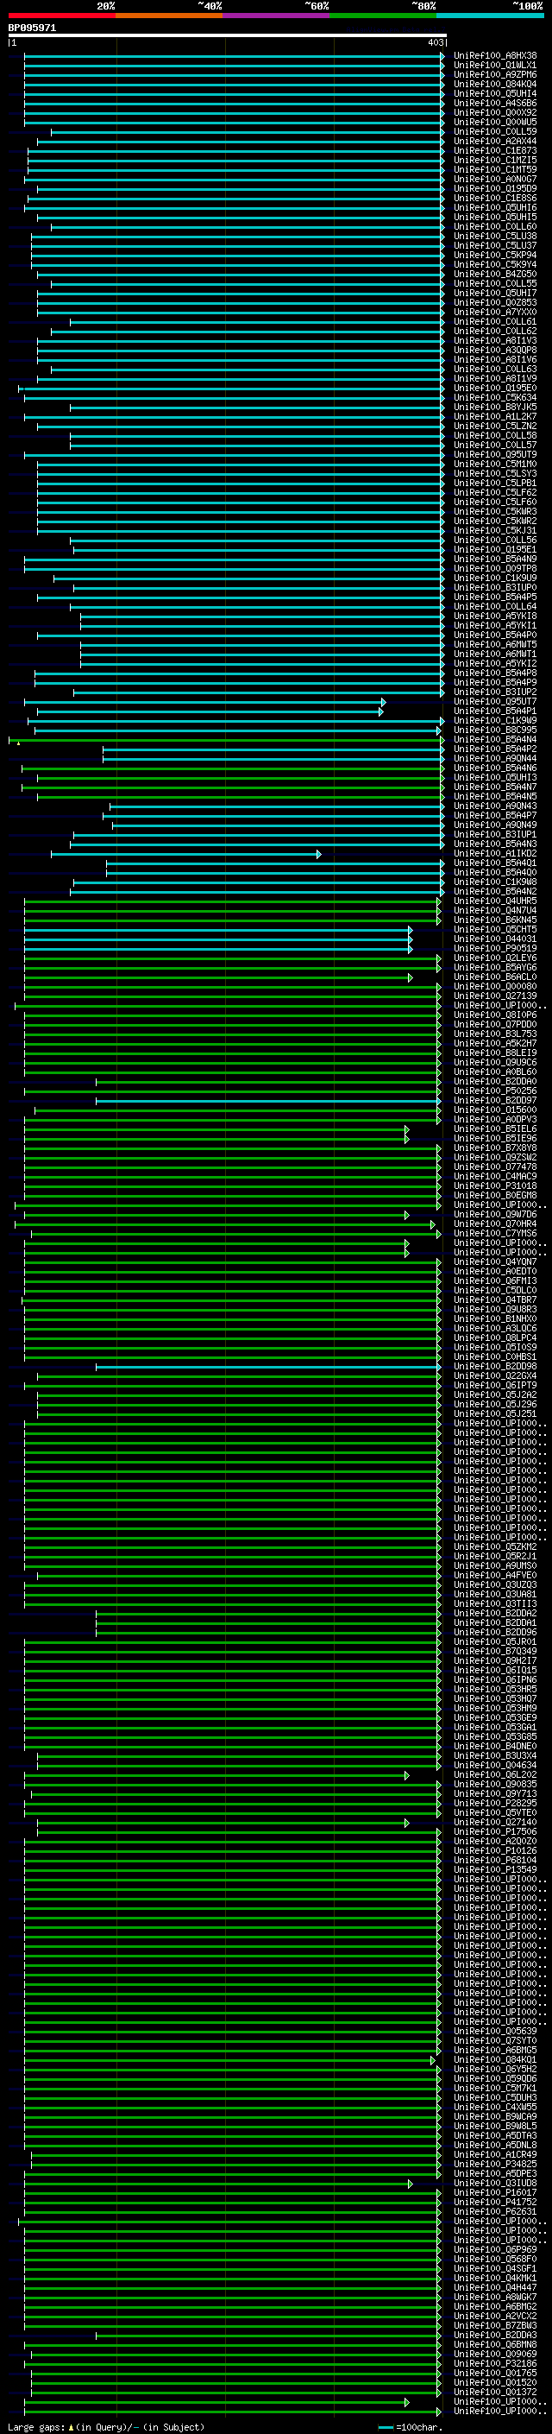Click the white query sequence ruler bar

(228, 36)
